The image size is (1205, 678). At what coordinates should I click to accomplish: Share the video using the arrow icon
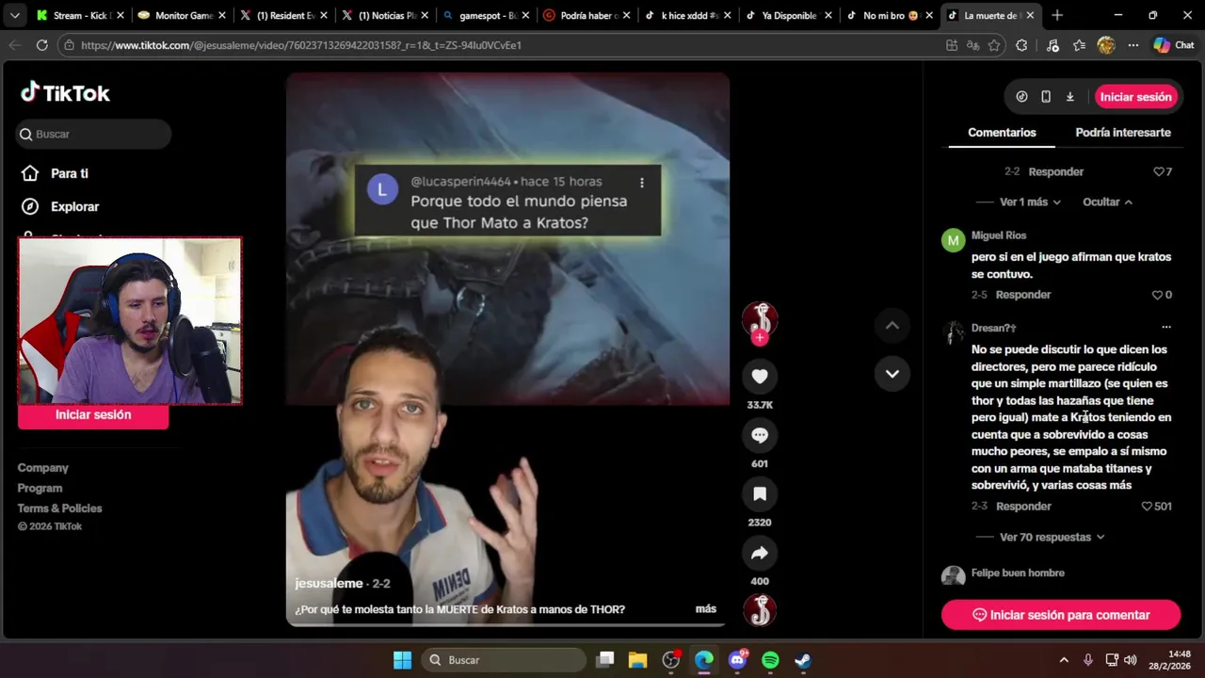pos(760,553)
